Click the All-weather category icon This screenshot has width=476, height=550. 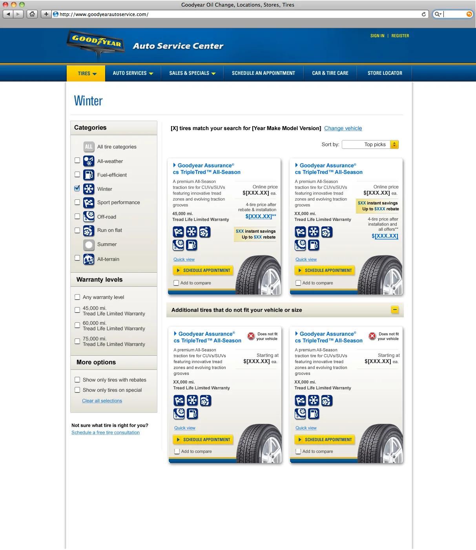(x=89, y=161)
